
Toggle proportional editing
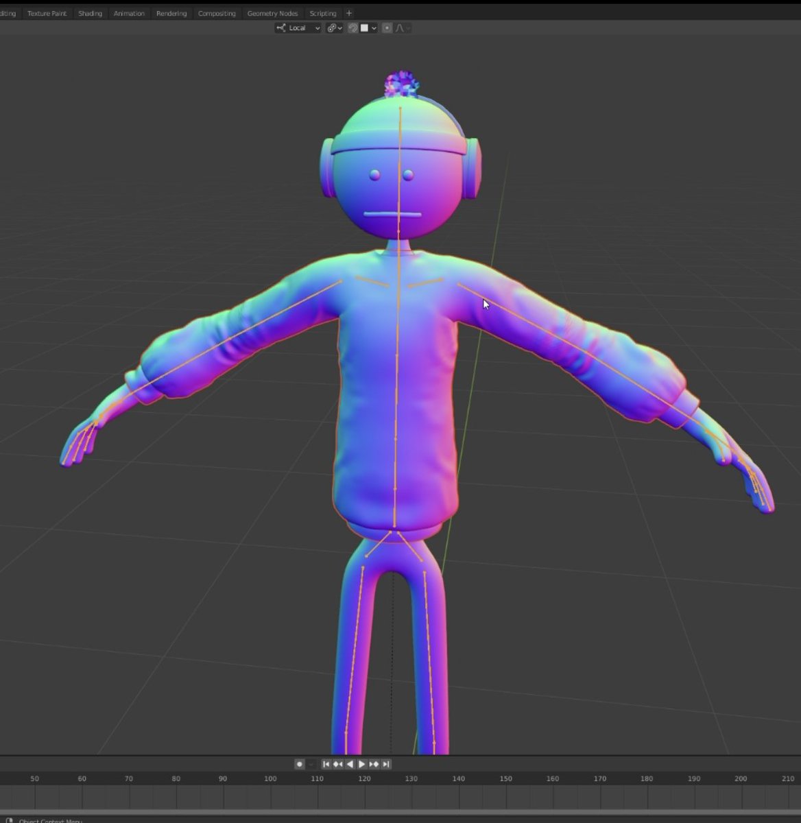[x=387, y=28]
